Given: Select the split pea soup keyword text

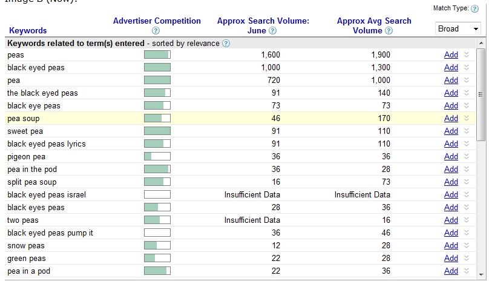Looking at the screenshot, I should pos(32,182).
